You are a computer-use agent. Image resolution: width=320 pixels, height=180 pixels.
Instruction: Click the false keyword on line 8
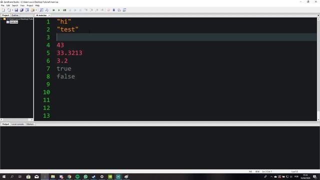tap(66, 76)
